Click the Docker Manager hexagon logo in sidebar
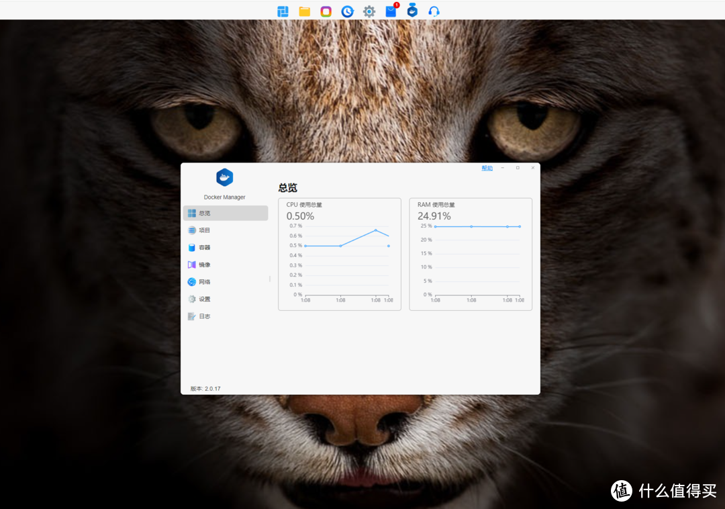This screenshot has height=509, width=725. click(225, 177)
